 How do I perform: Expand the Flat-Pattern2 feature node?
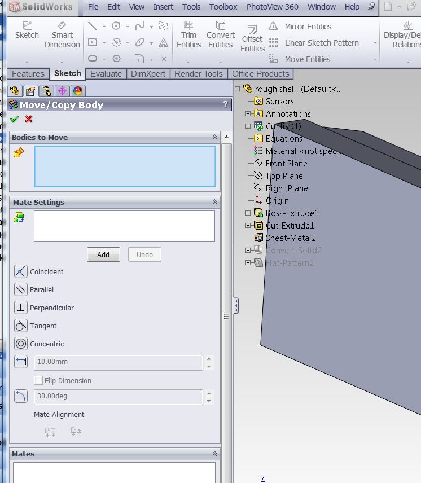click(248, 263)
